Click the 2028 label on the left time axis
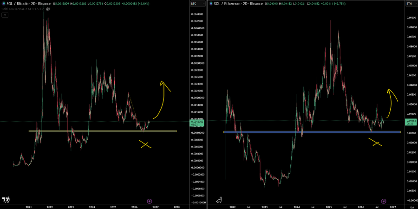Image resolution: width=418 pixels, height=209 pixels. pyautogui.click(x=176, y=207)
